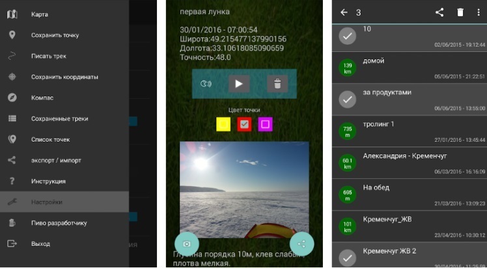This screenshot has width=487, height=268.
Task: Choose the yellow point color
Action: pyautogui.click(x=223, y=124)
